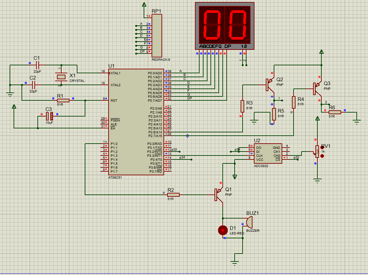Select the X1 crystal component

[x=61, y=77]
